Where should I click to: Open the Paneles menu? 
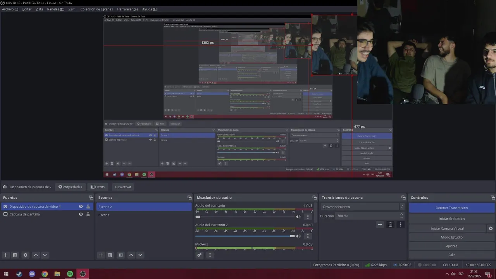click(x=55, y=9)
